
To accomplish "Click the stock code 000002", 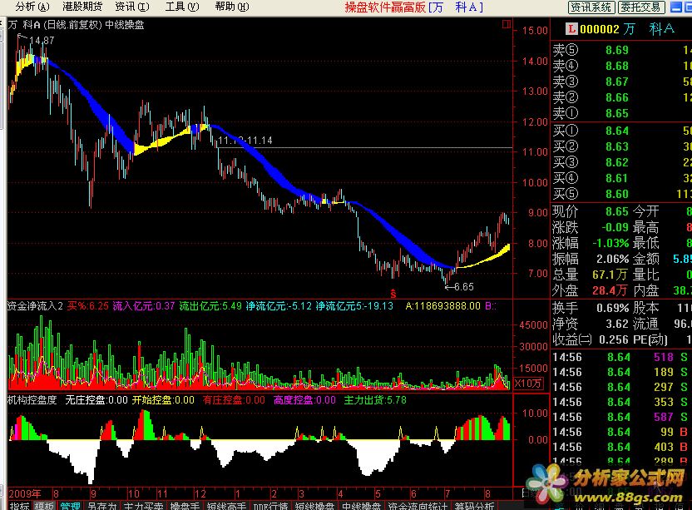I will point(600,30).
